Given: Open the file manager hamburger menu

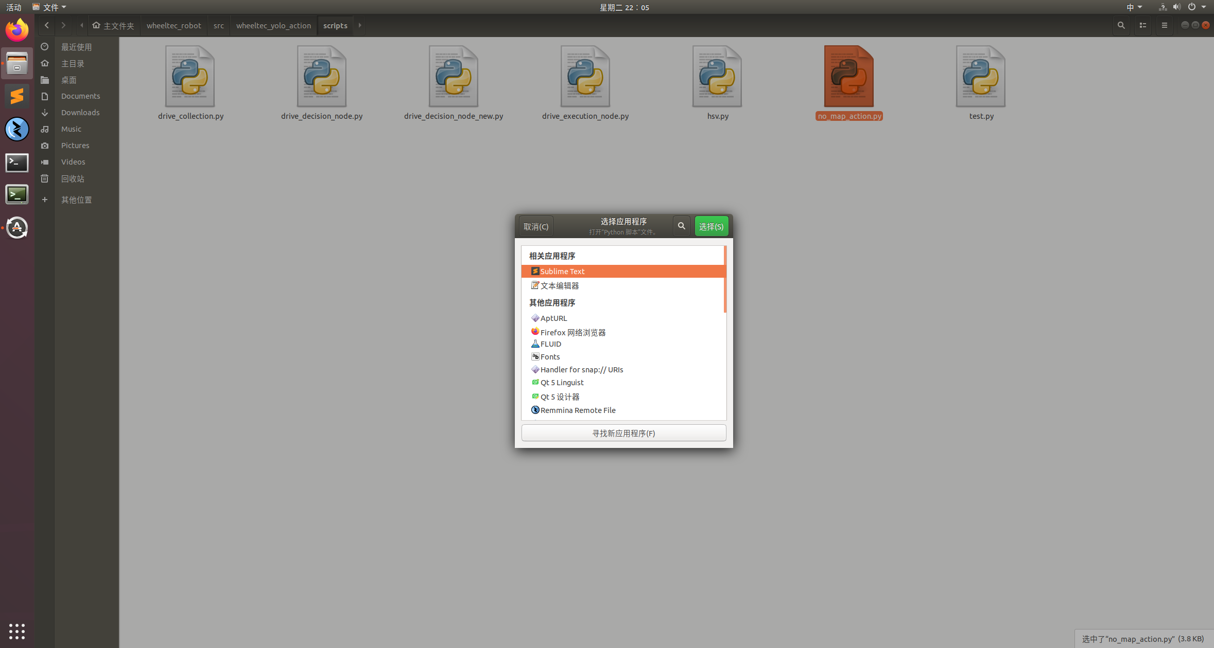Looking at the screenshot, I should coord(1165,25).
